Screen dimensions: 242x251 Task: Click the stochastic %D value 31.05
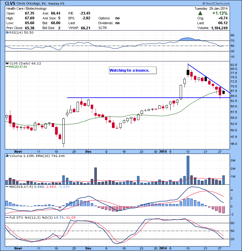pyautogui.click(x=70, y=217)
